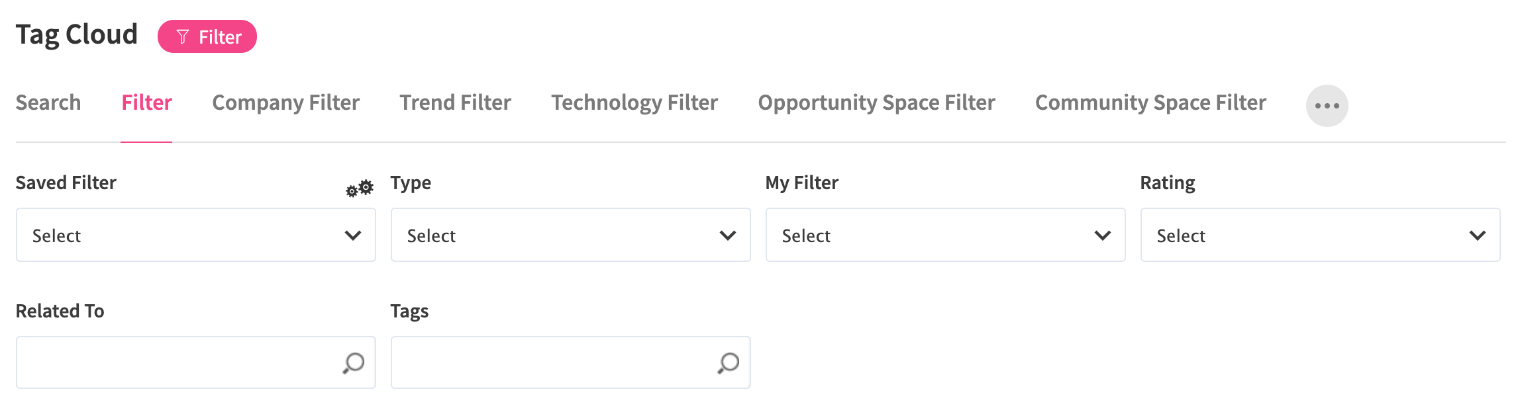
Task: Go to the Trend Filter tab
Action: tap(455, 103)
